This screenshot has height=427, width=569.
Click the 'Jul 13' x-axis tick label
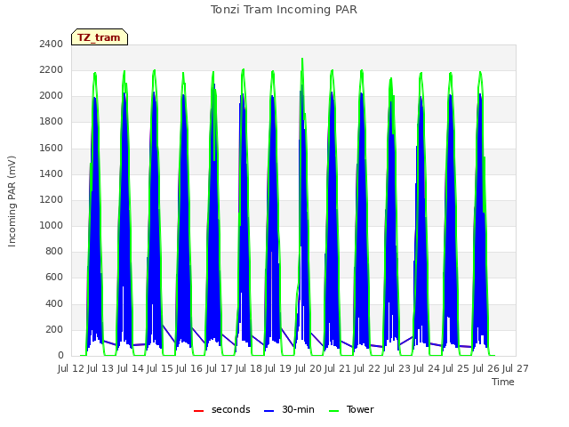[100, 368]
